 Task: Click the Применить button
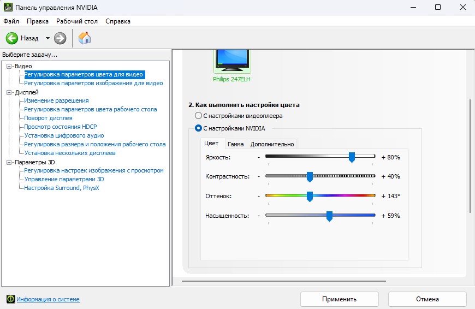(x=339, y=299)
